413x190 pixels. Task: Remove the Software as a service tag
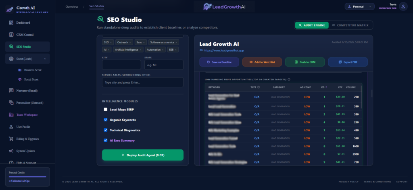176,42
